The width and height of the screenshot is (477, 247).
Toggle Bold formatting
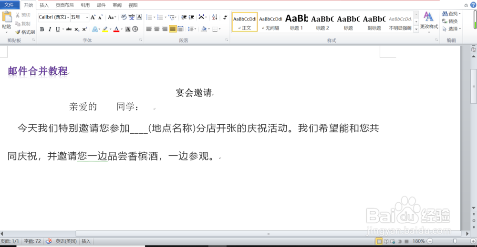pyautogui.click(x=42, y=29)
